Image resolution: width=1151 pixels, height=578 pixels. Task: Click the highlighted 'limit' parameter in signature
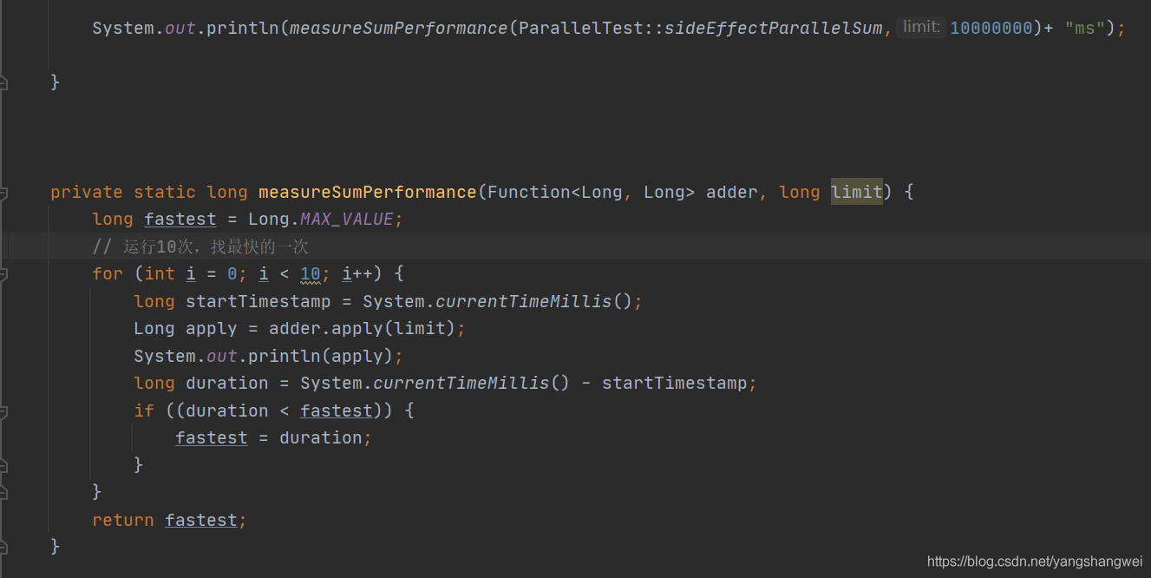pos(856,192)
